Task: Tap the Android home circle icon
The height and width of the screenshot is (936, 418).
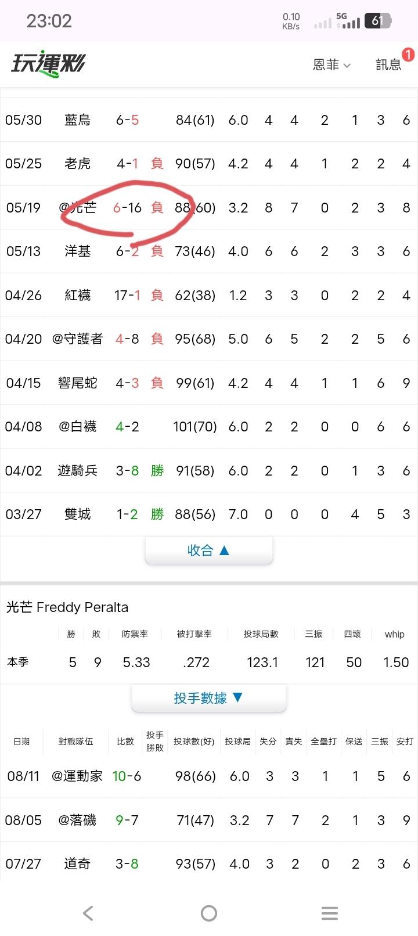Action: pos(209,913)
